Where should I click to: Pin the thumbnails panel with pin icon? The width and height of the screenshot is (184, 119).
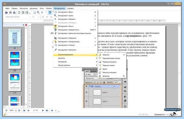(x=24, y=25)
